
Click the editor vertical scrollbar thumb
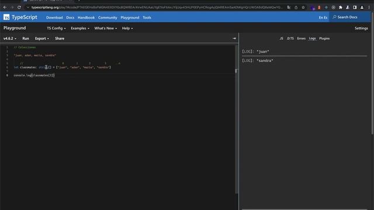pos(236,71)
